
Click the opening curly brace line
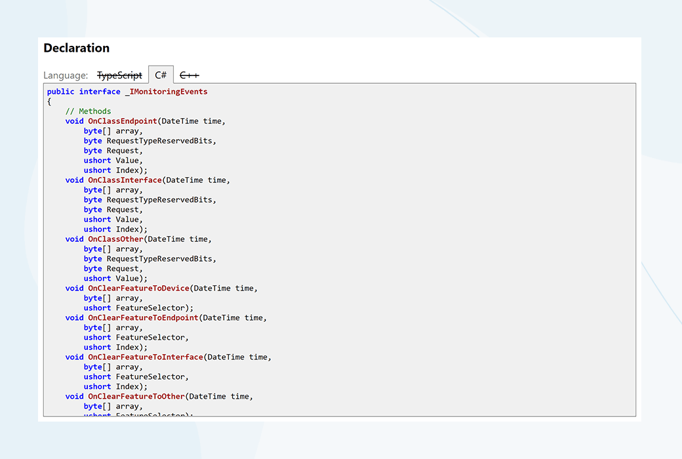tap(49, 102)
